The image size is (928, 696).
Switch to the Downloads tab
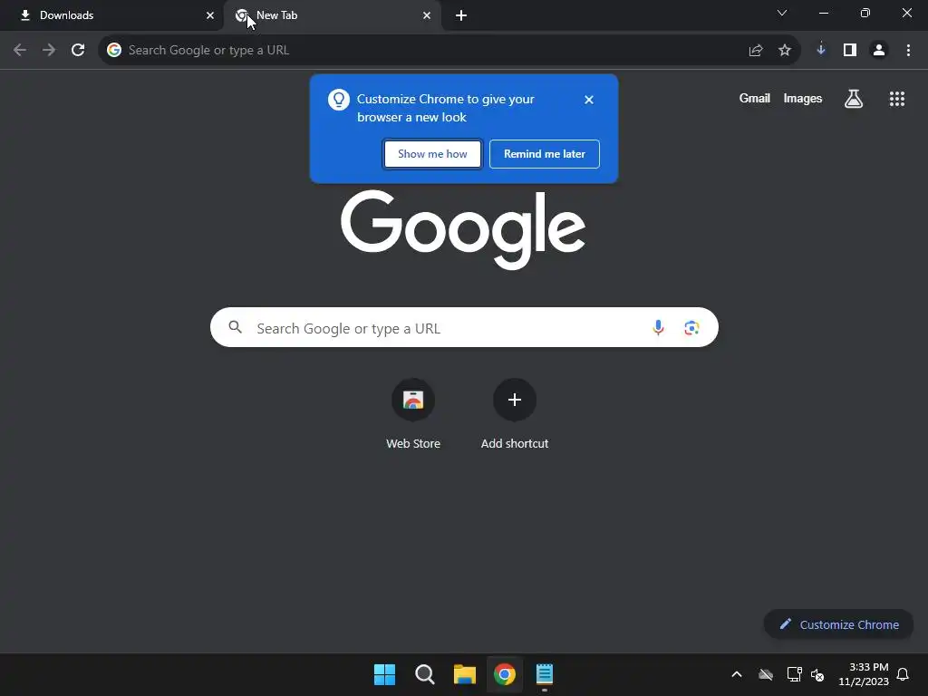(x=112, y=15)
